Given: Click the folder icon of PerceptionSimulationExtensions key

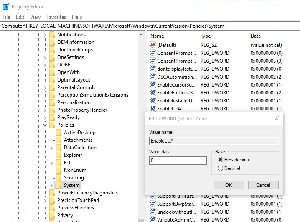Looking at the screenshot, I should coord(52,95).
